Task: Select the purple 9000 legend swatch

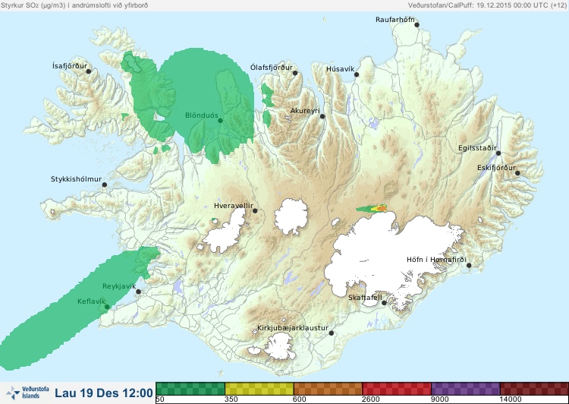Action: click(466, 389)
